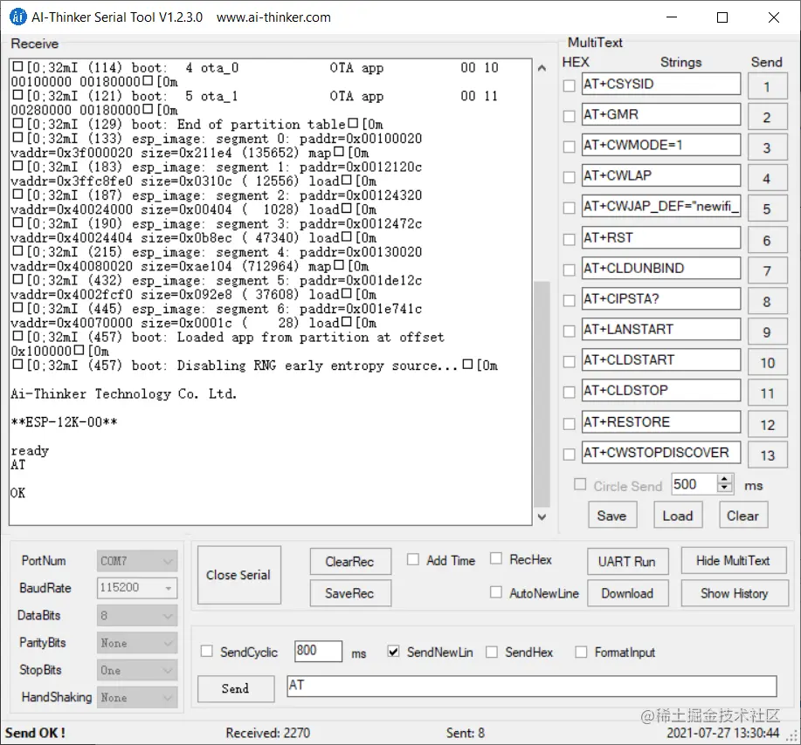The width and height of the screenshot is (801, 745).
Task: Click the SaveRec button
Action: [x=350, y=593]
